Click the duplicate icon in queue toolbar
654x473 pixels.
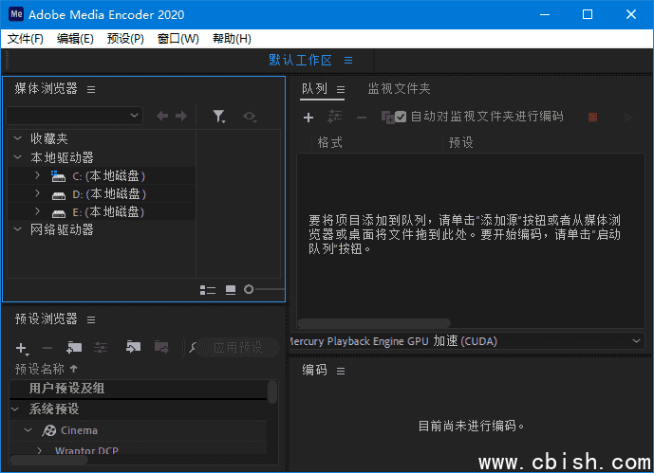pyautogui.click(x=387, y=118)
